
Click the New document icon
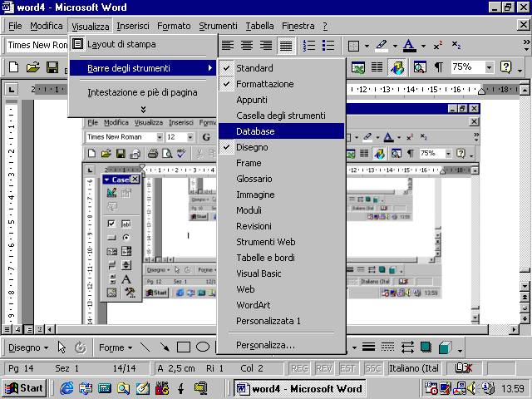13,67
